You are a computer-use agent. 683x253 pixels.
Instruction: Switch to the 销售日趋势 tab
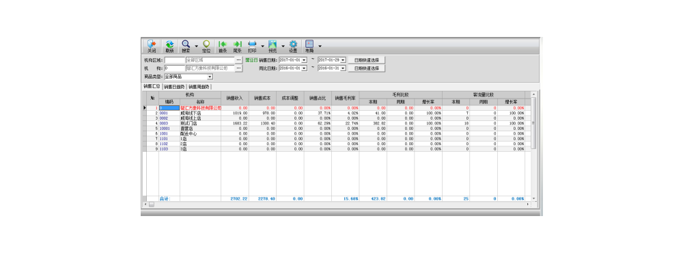pyautogui.click(x=174, y=86)
